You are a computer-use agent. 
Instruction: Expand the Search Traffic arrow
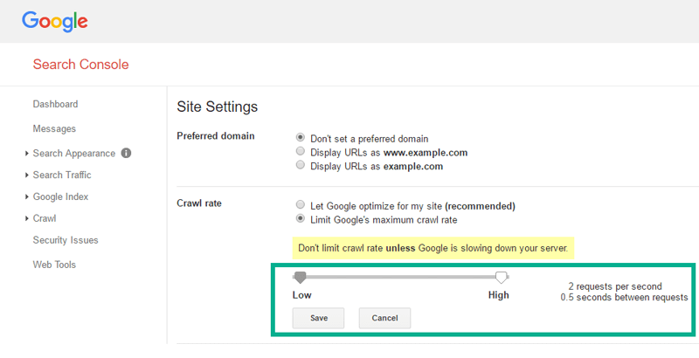point(27,176)
